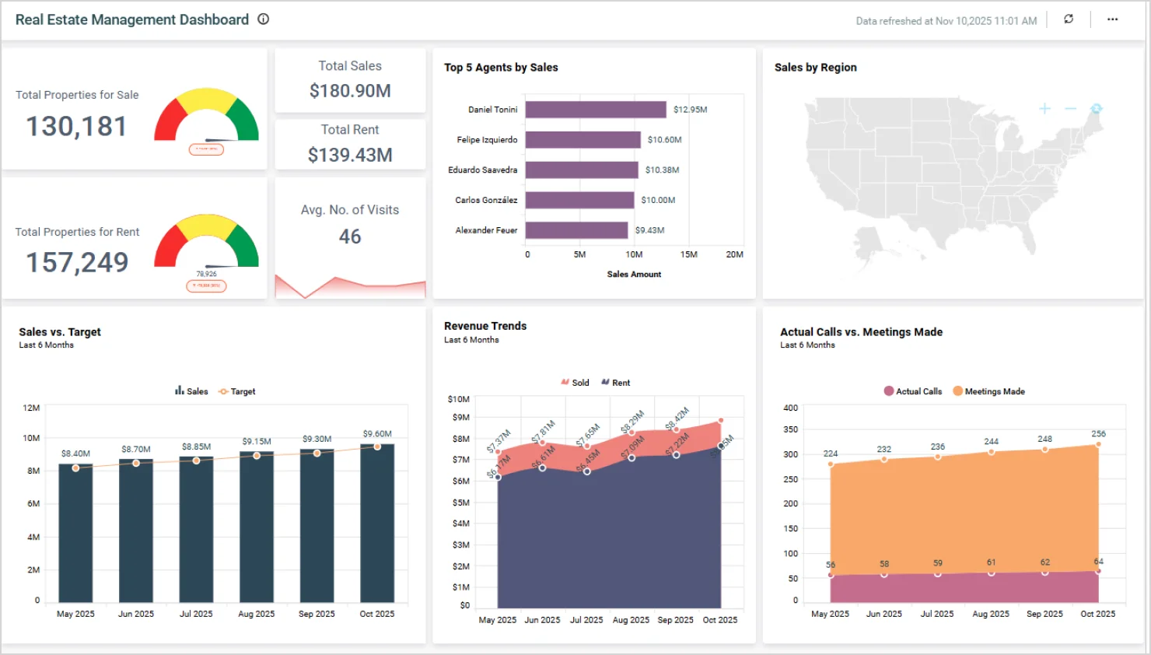Viewport: 1151px width, 655px height.
Task: Select Eduardo Saavedra's sales bar
Action: (582, 170)
